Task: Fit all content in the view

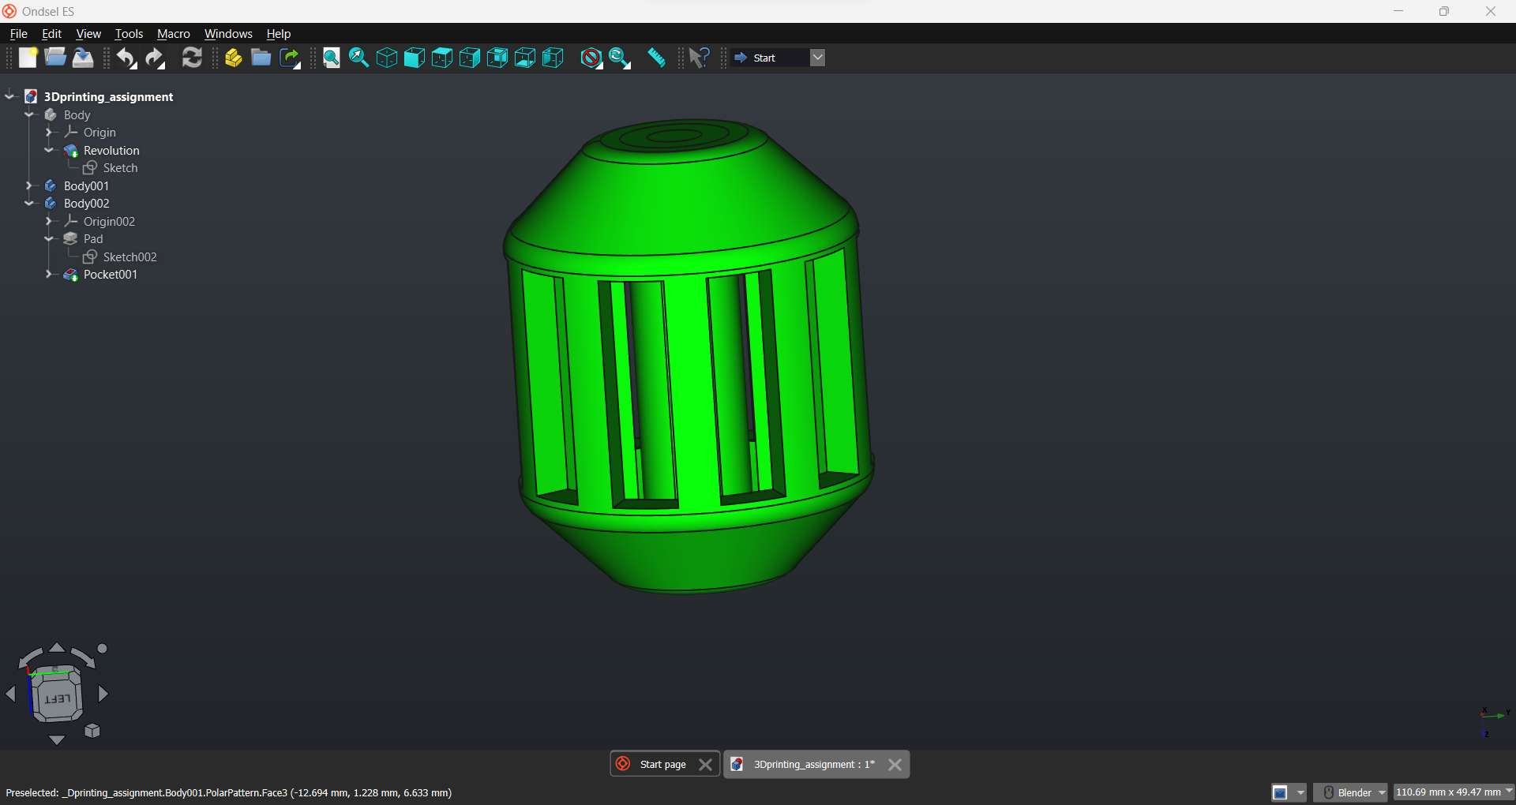Action: tap(332, 58)
